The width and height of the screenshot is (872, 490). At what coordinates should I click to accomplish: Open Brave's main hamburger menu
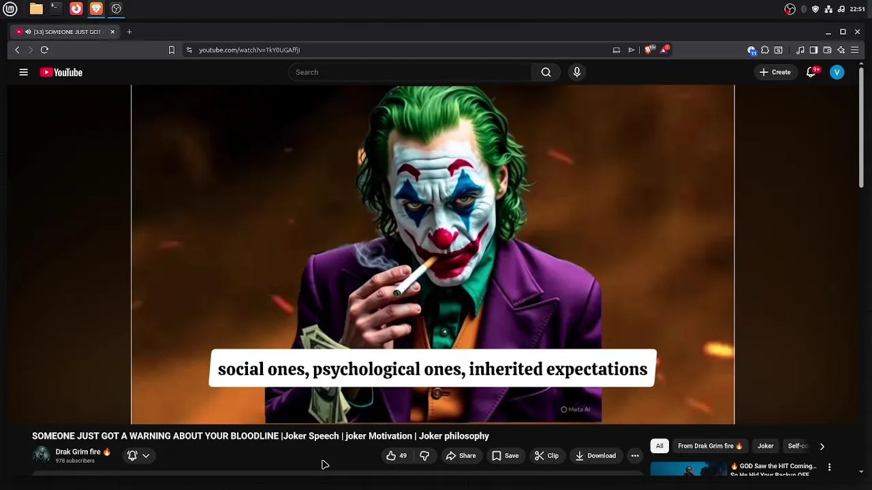pyautogui.click(x=855, y=50)
